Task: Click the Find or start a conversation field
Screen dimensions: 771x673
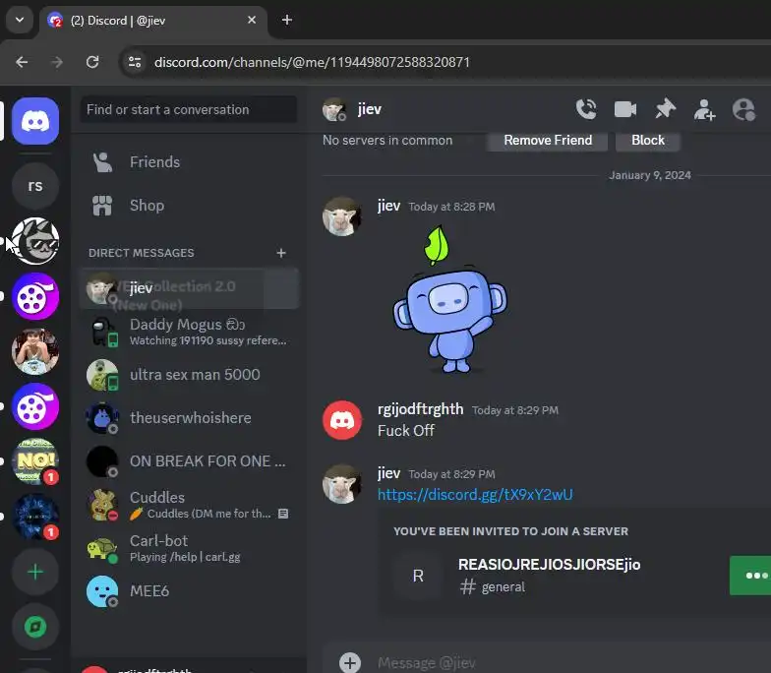Action: click(x=189, y=109)
